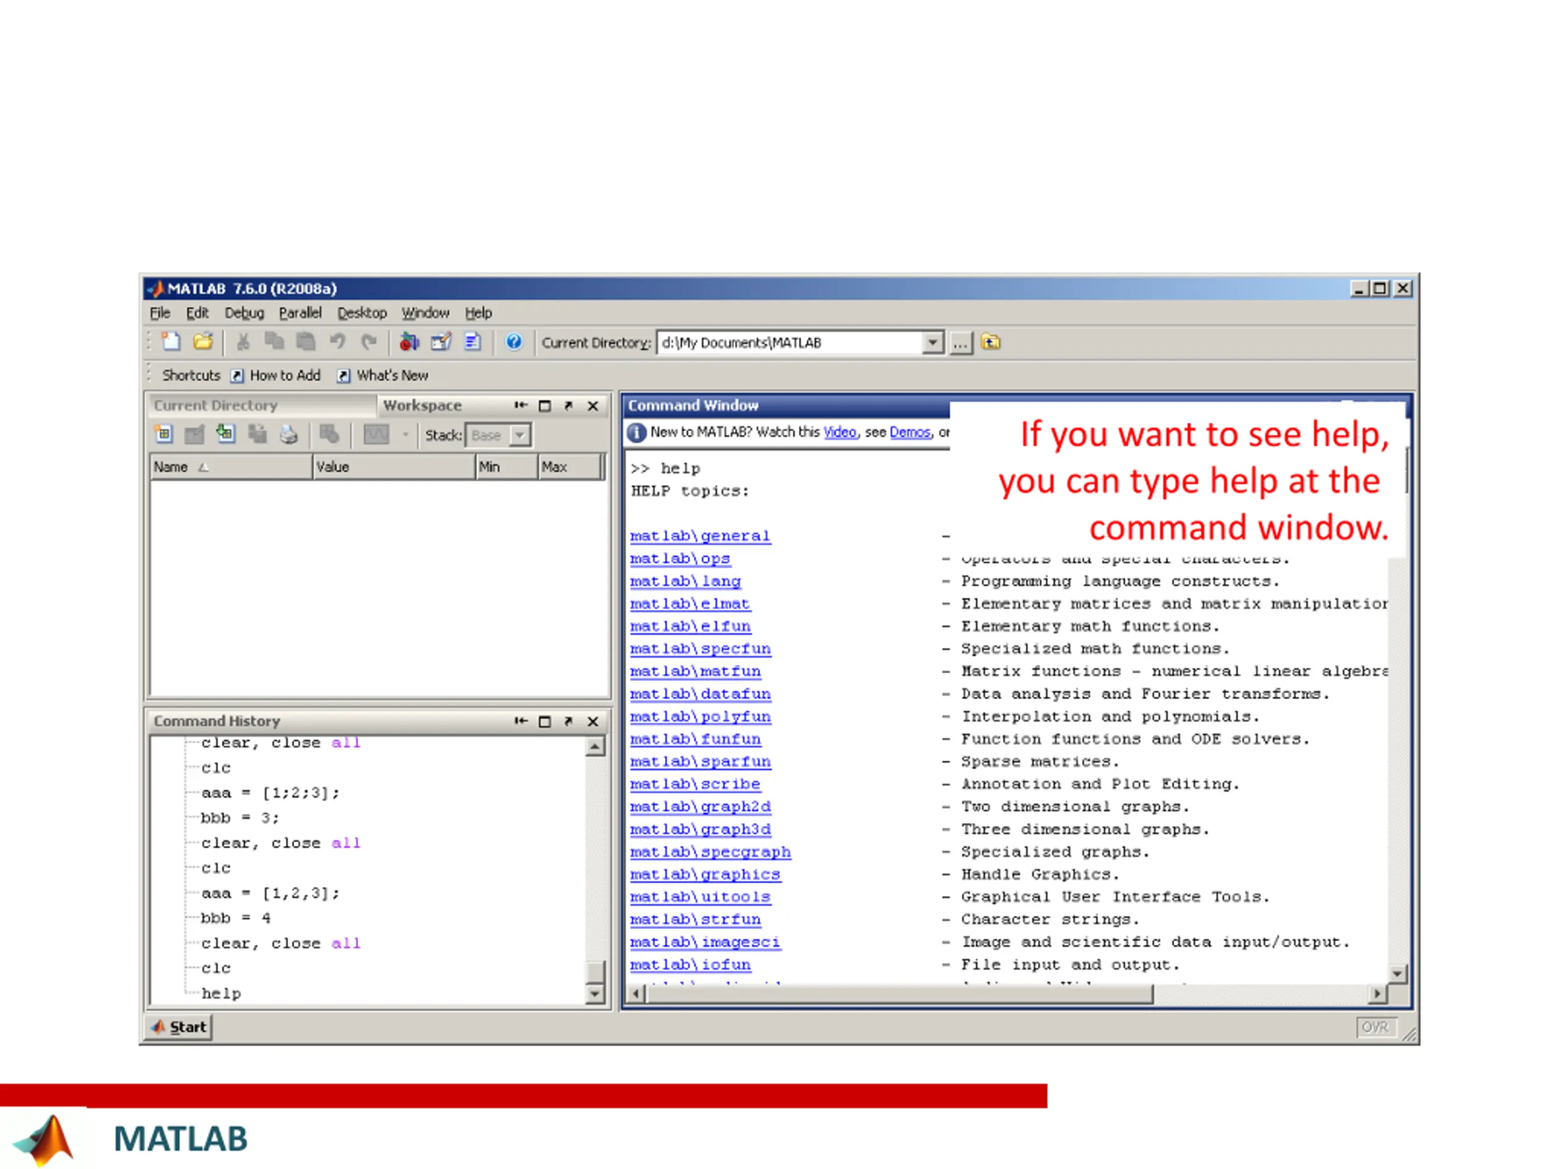Minimize Workspace panel with left-arrow icon
Screen dimensions: 1559x1169
pos(521,405)
